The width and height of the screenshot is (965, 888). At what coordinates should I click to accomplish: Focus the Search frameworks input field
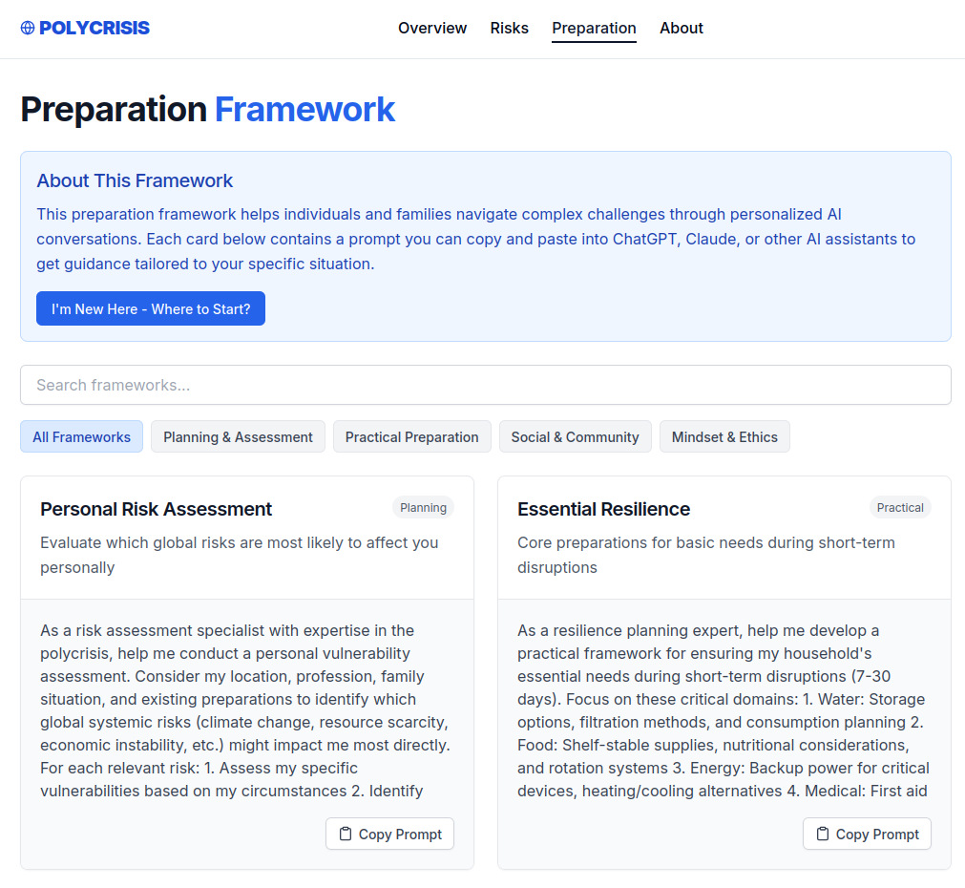[485, 385]
